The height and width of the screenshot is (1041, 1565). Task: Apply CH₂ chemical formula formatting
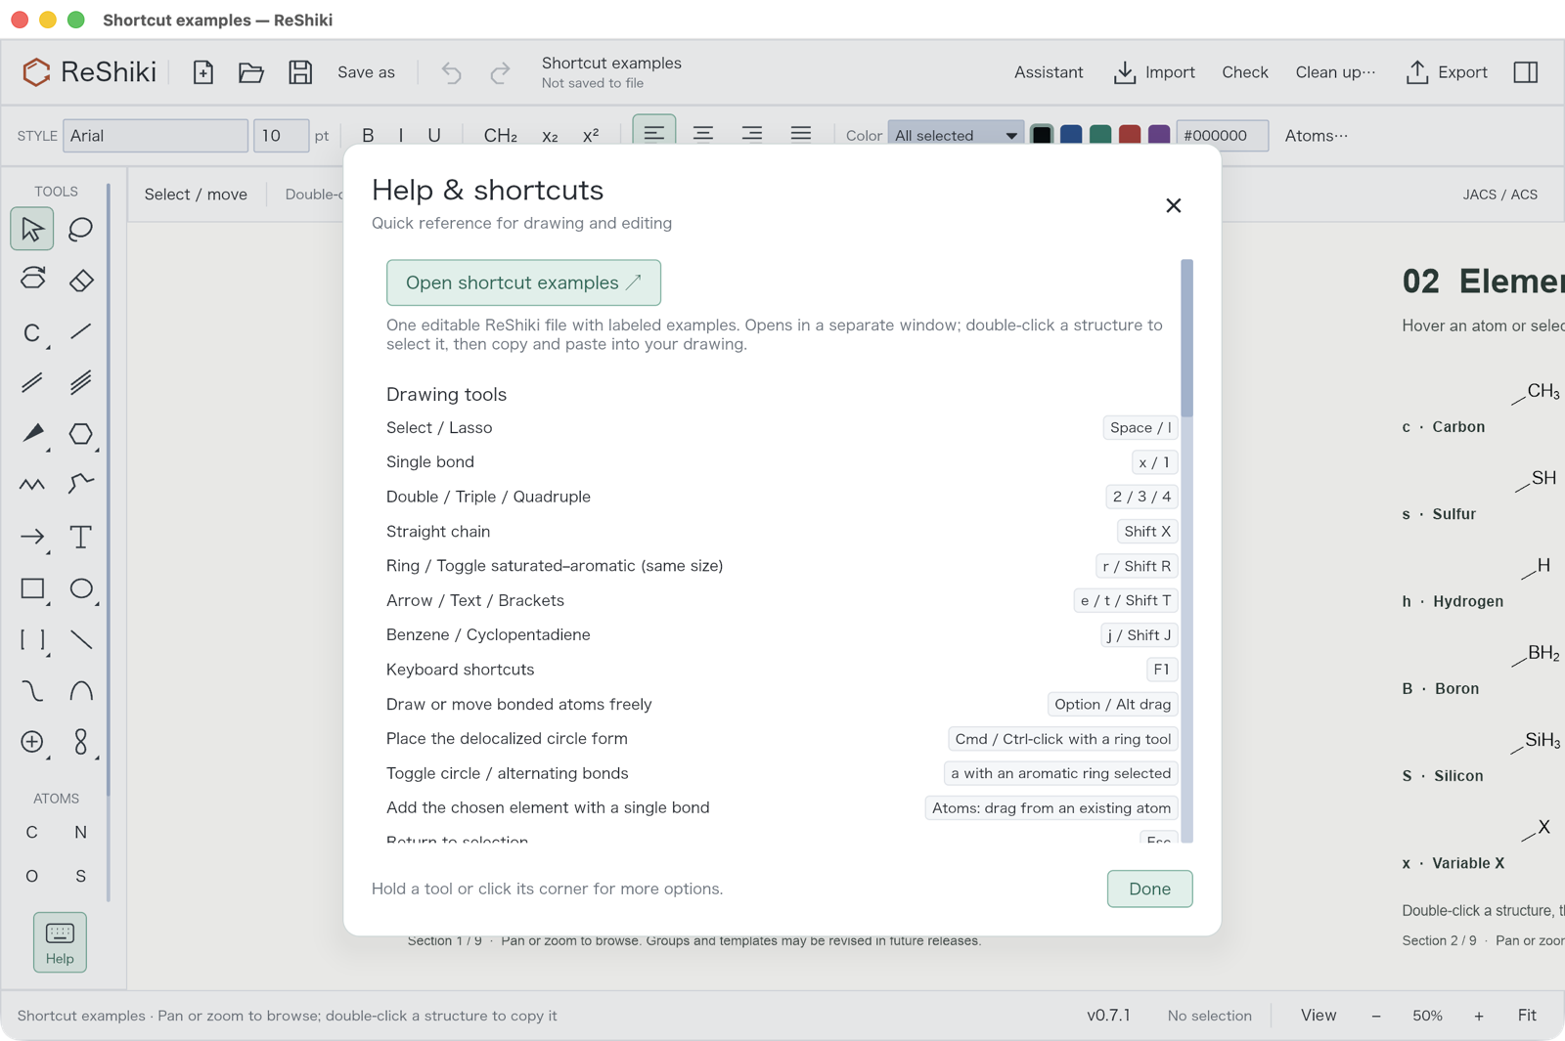[501, 136]
